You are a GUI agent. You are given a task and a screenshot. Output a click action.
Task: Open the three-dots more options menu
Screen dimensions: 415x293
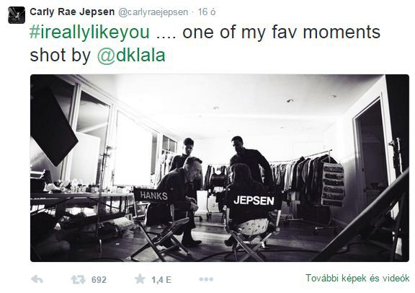click(x=206, y=279)
